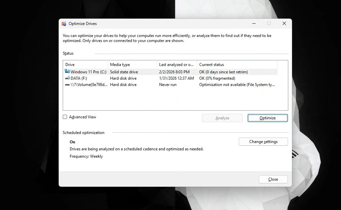Click the Last analyzed column header
Image resolution: width=341 pixels, height=210 pixels.
coord(177,65)
